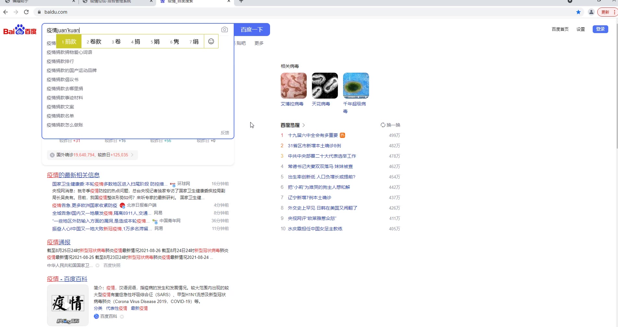Choose IME candidate 1 捐款

pyautogui.click(x=69, y=42)
